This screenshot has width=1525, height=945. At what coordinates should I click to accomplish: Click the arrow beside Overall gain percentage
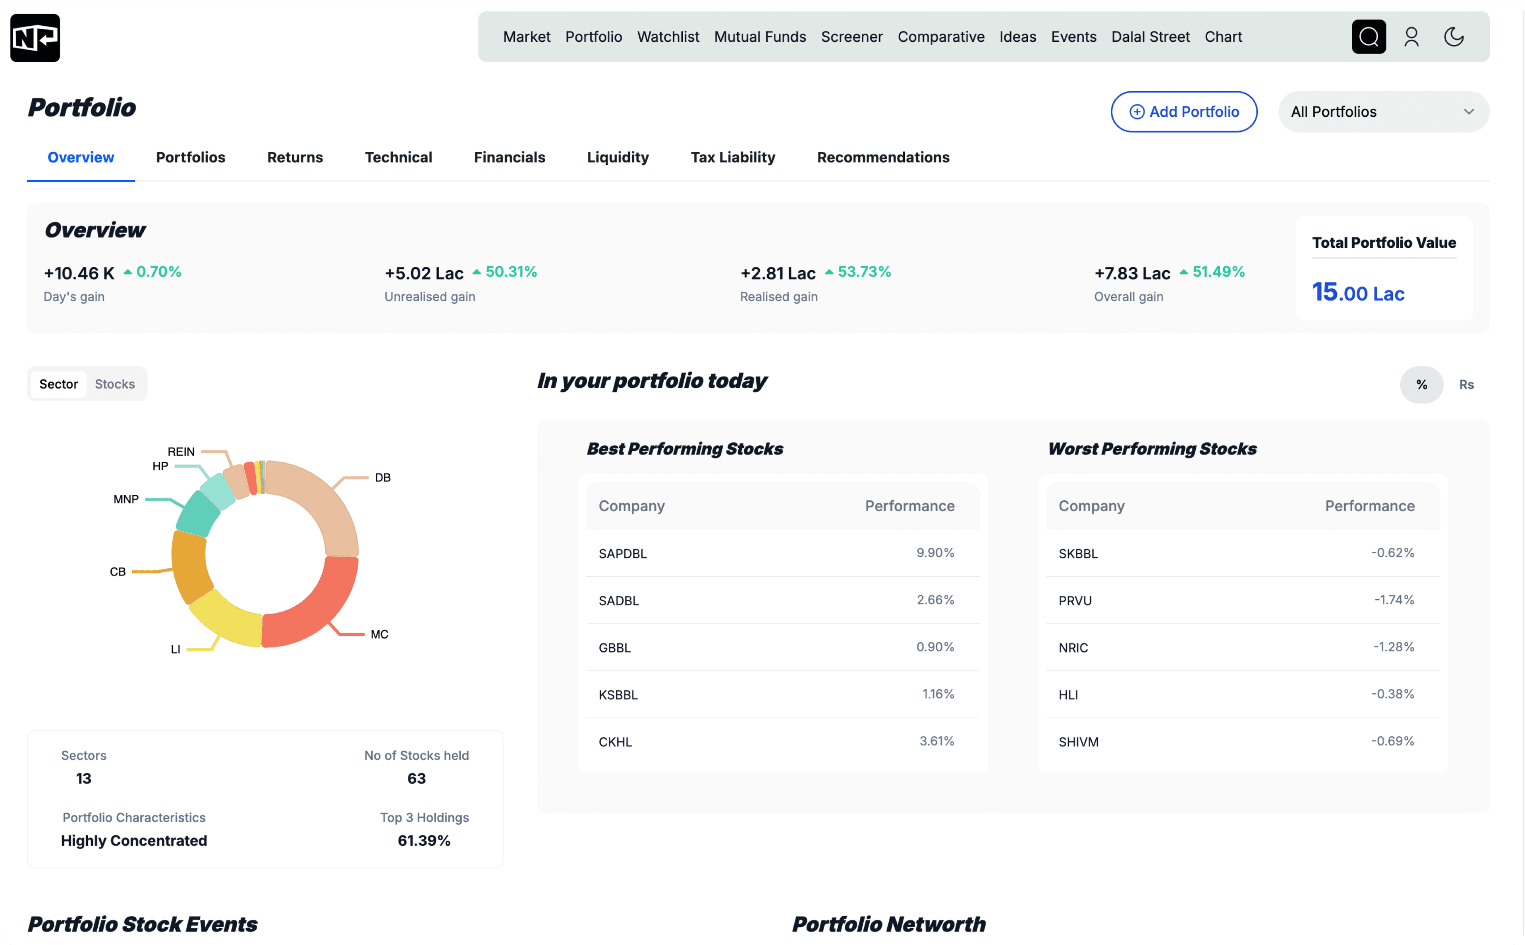click(x=1184, y=271)
